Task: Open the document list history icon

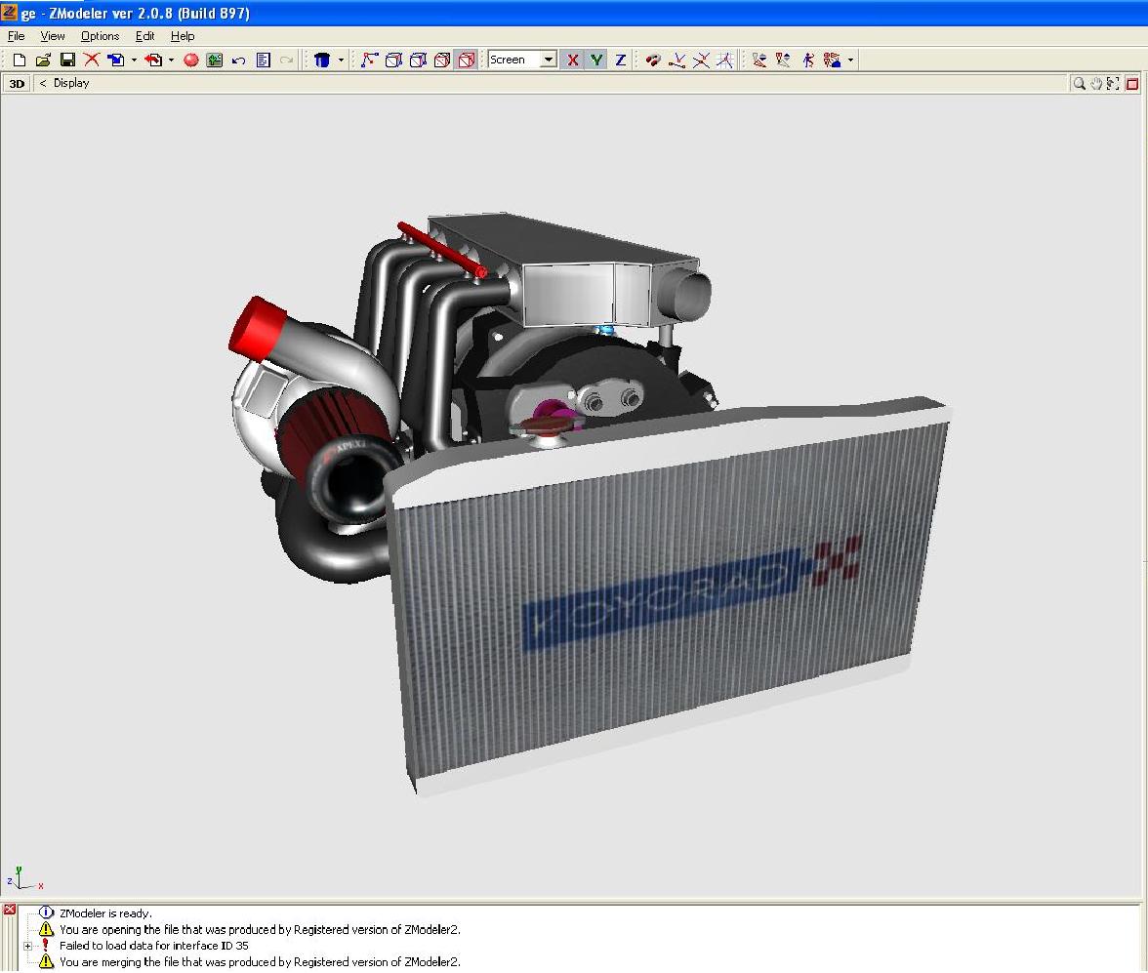Action: point(264,61)
